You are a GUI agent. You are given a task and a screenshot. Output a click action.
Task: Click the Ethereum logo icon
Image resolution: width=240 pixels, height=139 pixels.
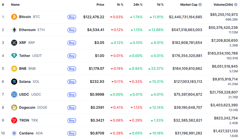[x=14, y=30]
